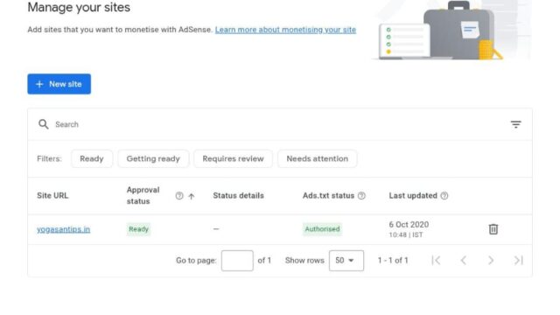The width and height of the screenshot is (560, 315).
Task: Open the Ads.txt status help icon
Action: (361, 196)
